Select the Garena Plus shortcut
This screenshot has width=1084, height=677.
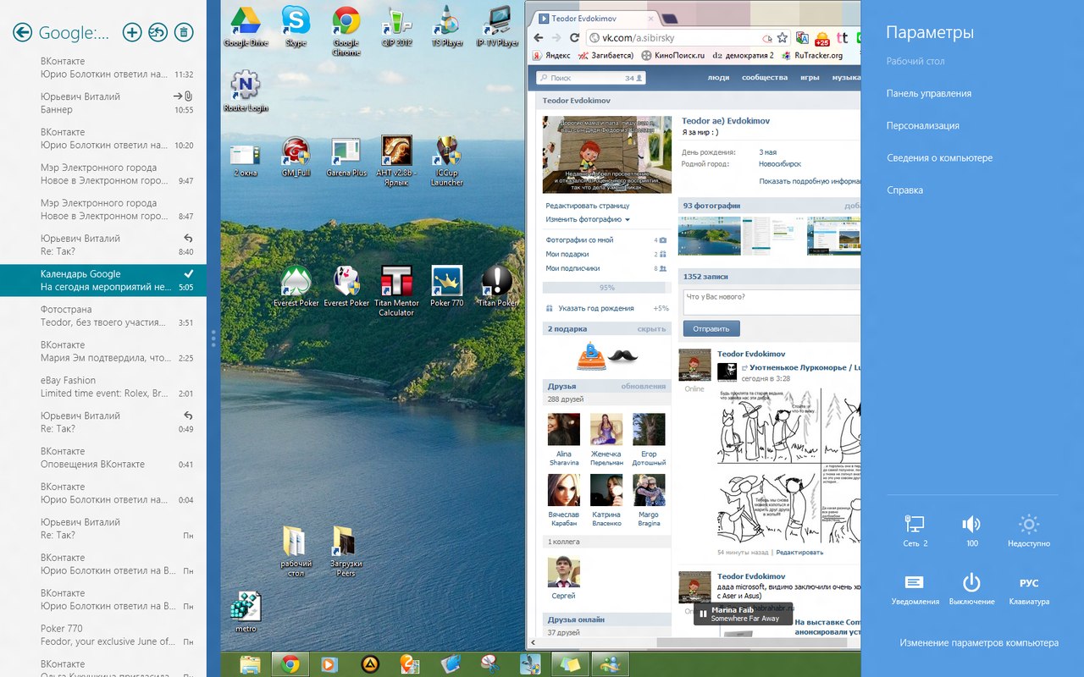click(346, 157)
